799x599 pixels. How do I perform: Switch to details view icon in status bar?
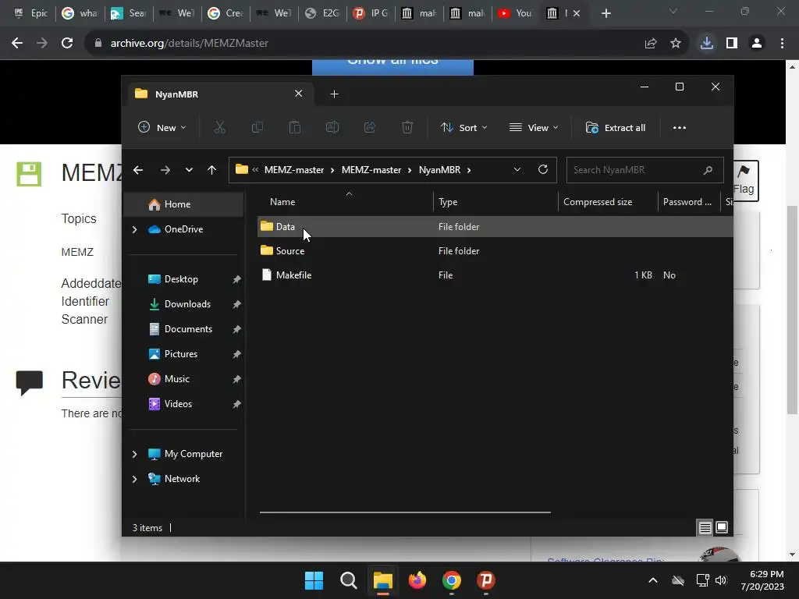[705, 528]
